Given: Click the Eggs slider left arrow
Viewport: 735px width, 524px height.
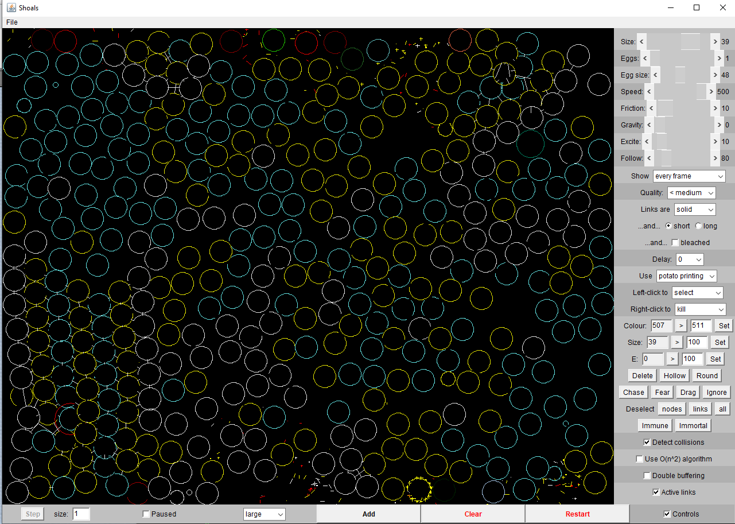Looking at the screenshot, I should pyautogui.click(x=645, y=59).
